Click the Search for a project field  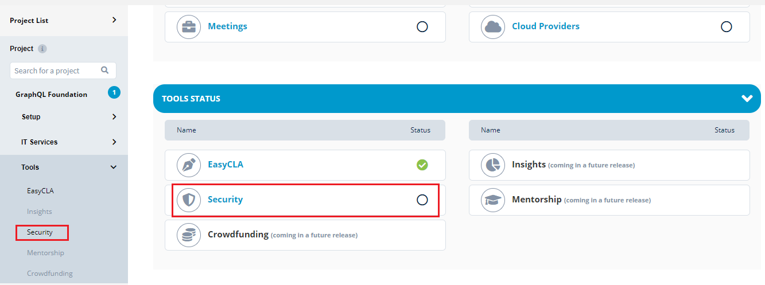pyautogui.click(x=63, y=71)
